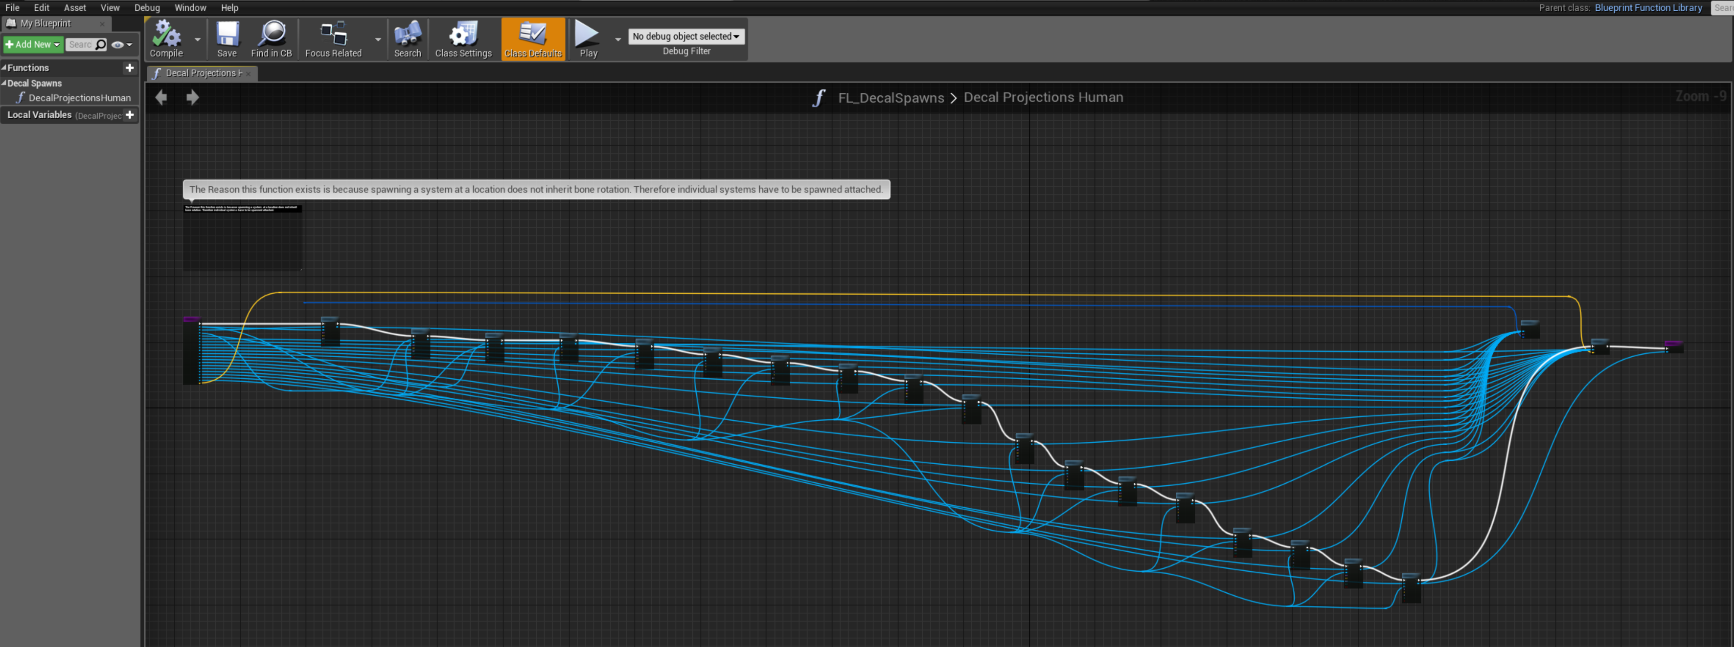Screen dimensions: 1734x647
Task: Navigate back with left arrow icon
Action: [x=161, y=98]
